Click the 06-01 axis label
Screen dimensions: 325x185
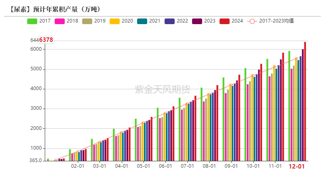click(165, 166)
